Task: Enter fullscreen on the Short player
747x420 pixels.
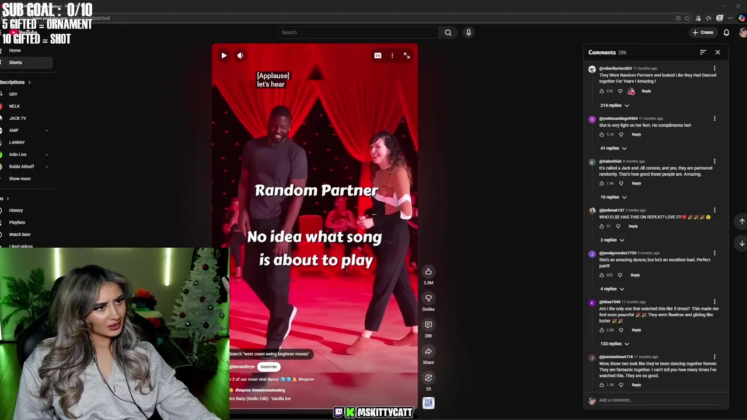Action: pyautogui.click(x=407, y=55)
